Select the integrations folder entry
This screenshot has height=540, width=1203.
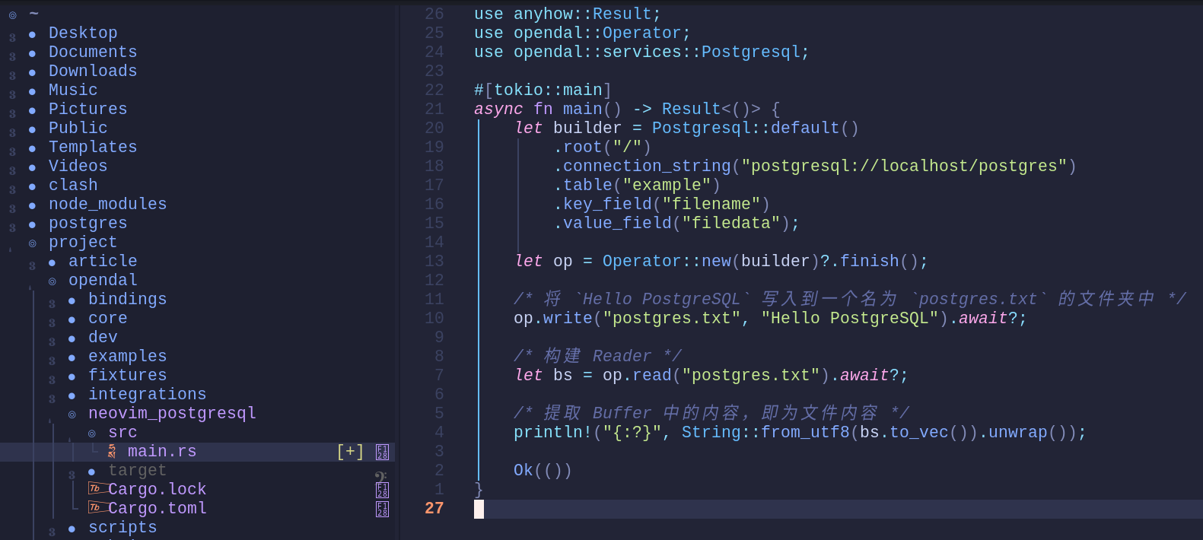click(x=147, y=394)
